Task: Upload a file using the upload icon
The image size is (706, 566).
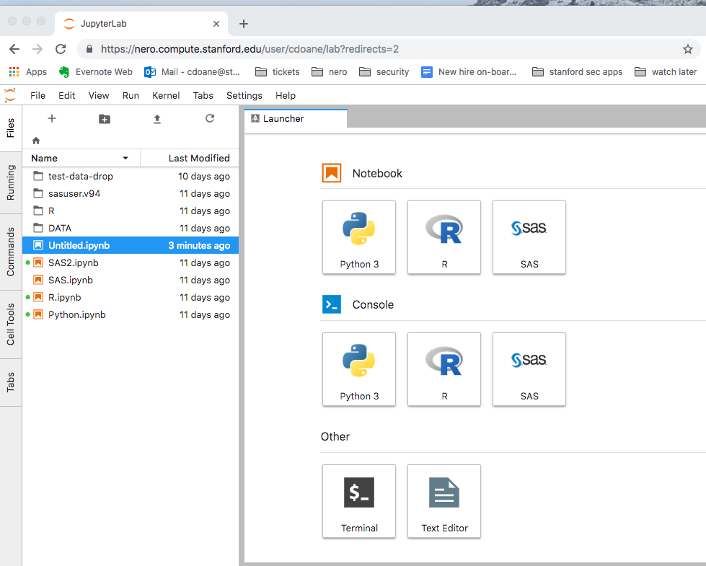Action: click(157, 118)
